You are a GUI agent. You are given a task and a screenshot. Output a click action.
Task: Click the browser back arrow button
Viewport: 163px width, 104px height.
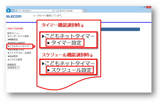point(9,11)
